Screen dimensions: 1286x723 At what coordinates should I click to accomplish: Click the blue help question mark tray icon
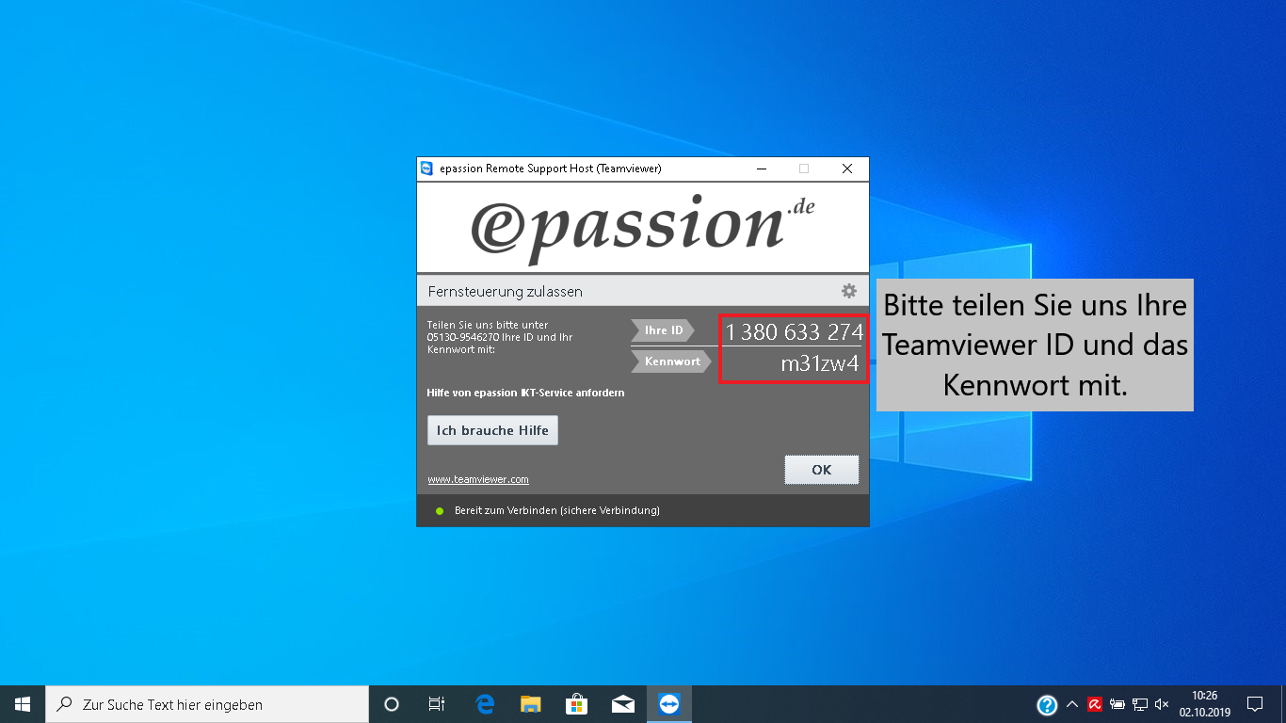(1047, 704)
